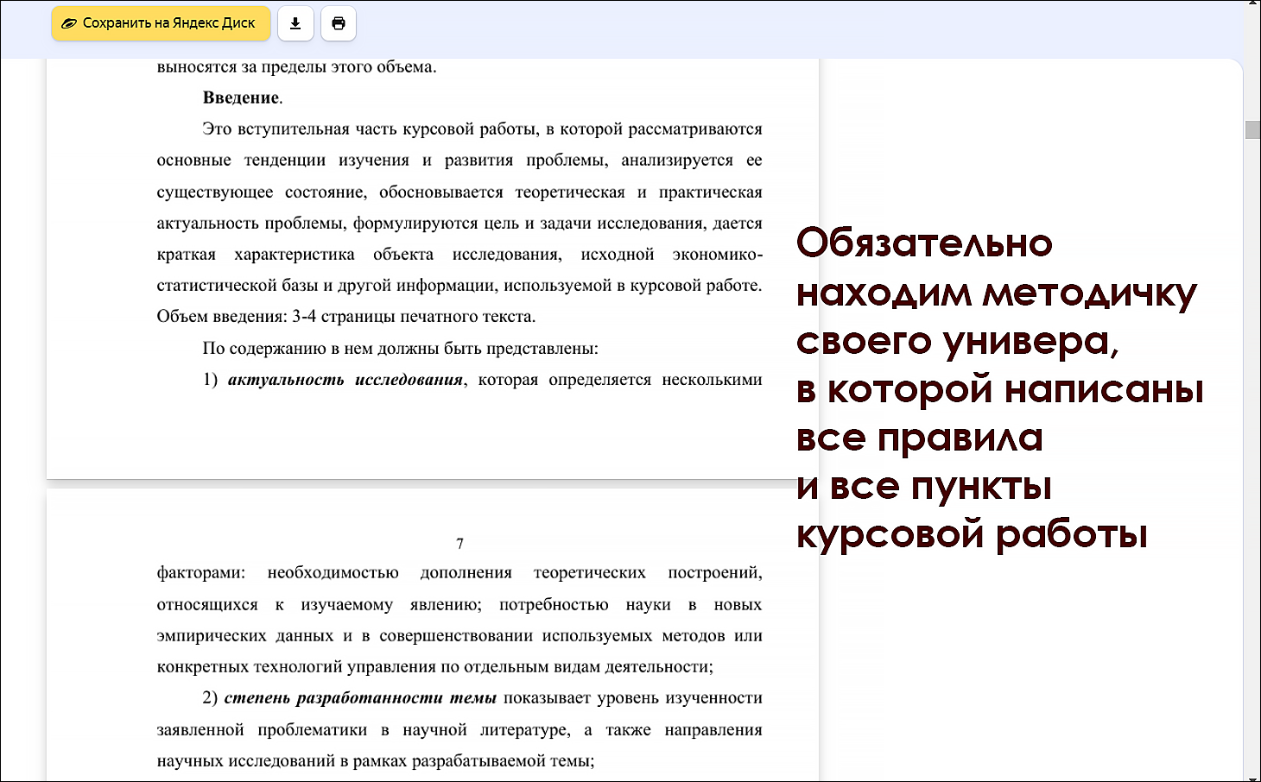Click the line starting 'эмпирических данных'
The width and height of the screenshot is (1261, 782).
tap(459, 635)
